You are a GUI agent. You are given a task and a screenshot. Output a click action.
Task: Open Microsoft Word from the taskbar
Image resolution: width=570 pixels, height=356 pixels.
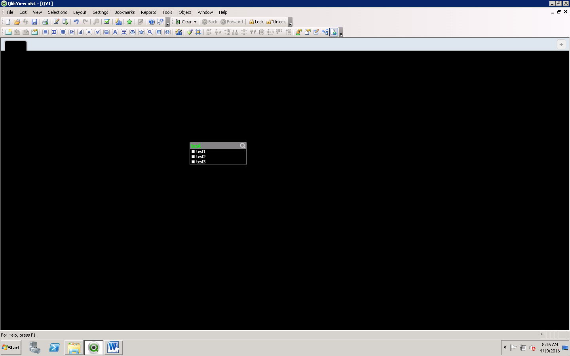(113, 348)
